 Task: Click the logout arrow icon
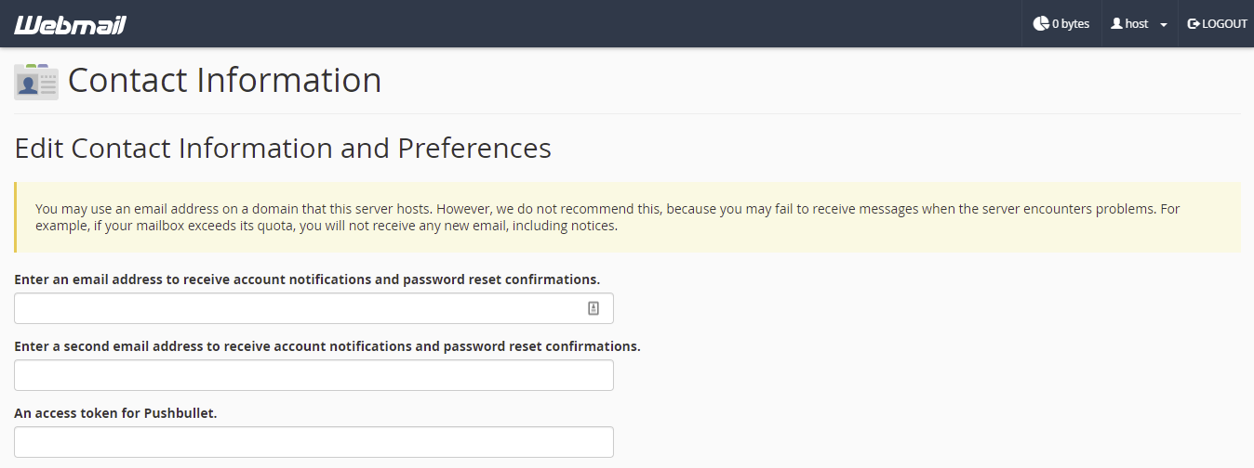pyautogui.click(x=1194, y=24)
